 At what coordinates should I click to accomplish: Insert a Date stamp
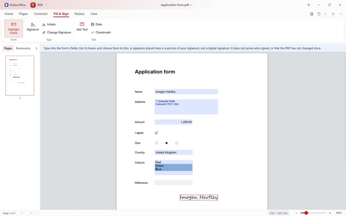click(x=96, y=25)
